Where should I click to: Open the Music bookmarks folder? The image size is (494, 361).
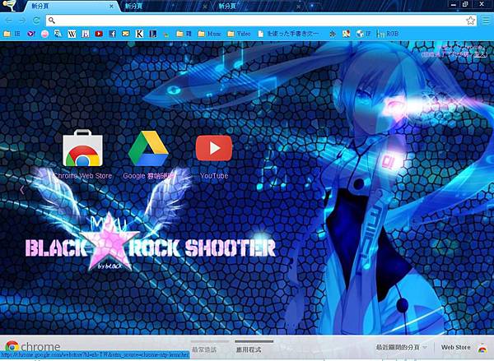(209, 34)
